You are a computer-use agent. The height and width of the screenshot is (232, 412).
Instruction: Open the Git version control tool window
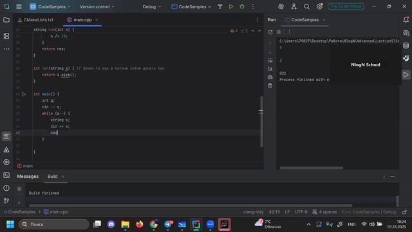6,200
